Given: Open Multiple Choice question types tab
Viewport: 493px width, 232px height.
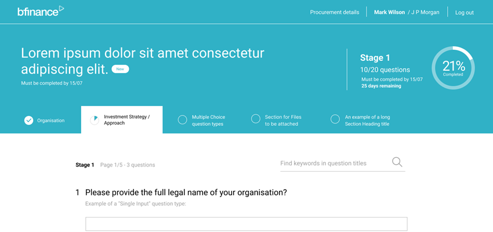Looking at the screenshot, I should 201,121.
